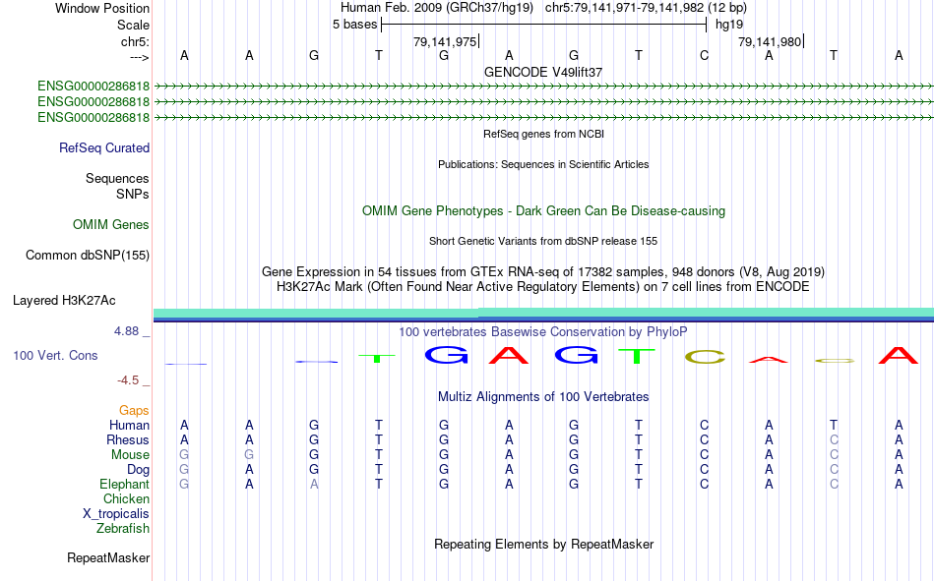This screenshot has width=935, height=581.
Task: Click the Sequences track label
Action: coord(117,178)
